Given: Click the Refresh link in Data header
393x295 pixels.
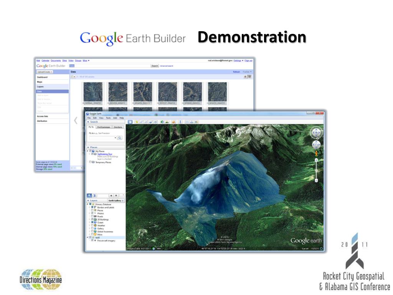Looking at the screenshot, I should click(x=236, y=72).
